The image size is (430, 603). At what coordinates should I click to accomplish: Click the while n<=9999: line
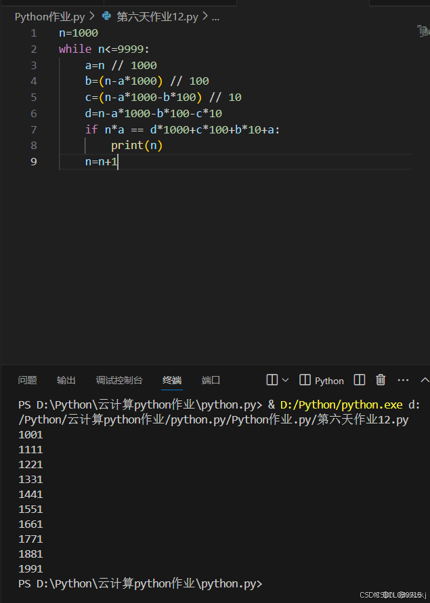tap(104, 49)
